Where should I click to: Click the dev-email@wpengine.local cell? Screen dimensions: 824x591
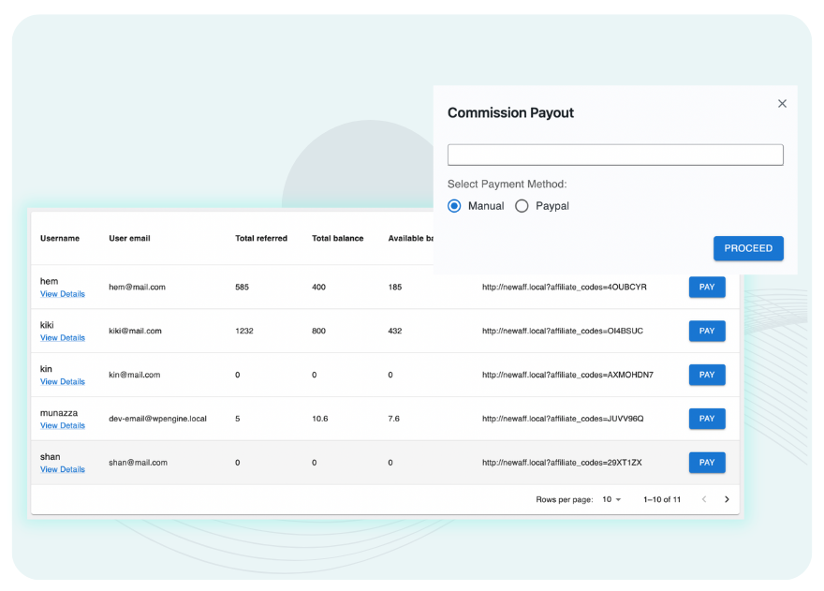pyautogui.click(x=157, y=419)
